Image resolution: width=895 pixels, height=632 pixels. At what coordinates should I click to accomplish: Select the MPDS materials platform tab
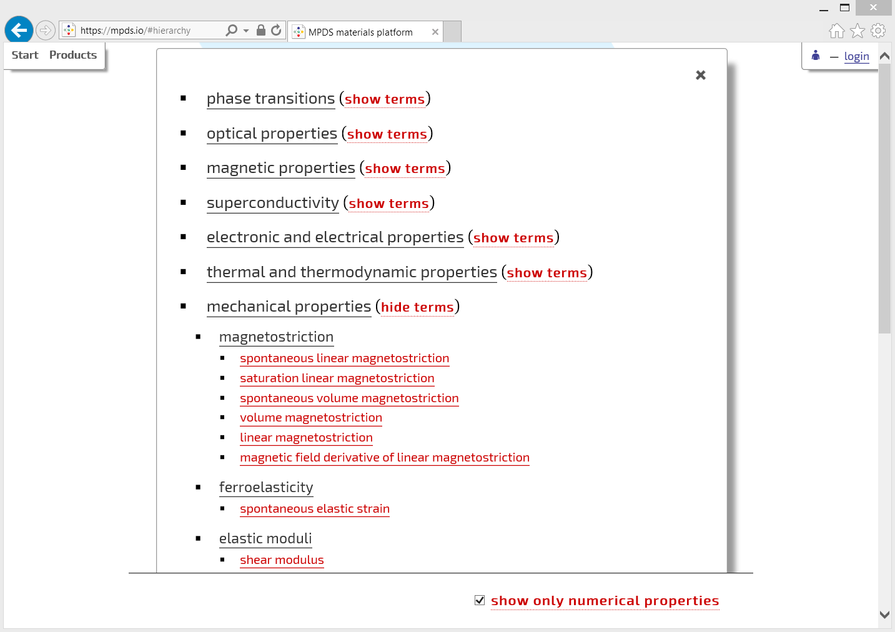(x=362, y=32)
